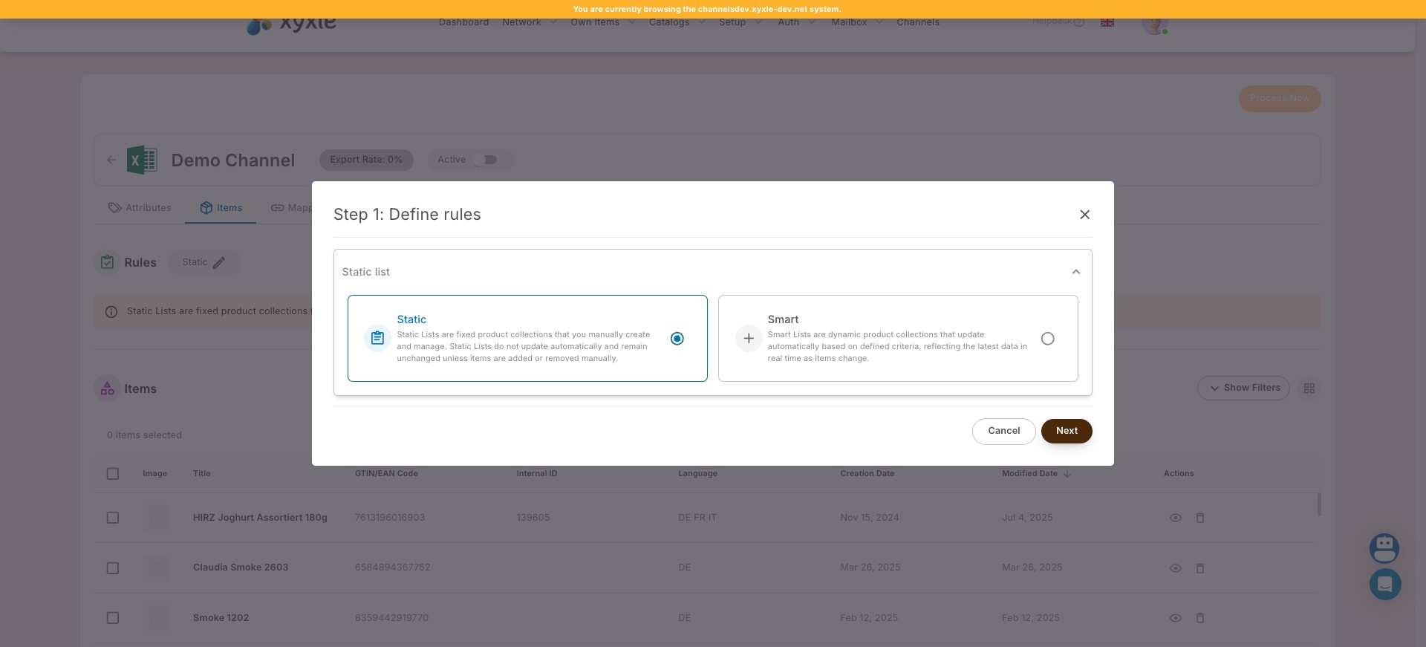This screenshot has width=1426, height=647.
Task: Open the chatbot assistant icon
Action: (x=1384, y=549)
